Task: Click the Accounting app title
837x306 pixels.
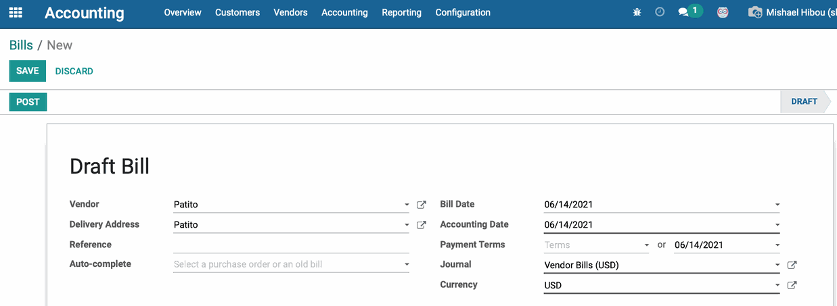Action: tap(85, 13)
